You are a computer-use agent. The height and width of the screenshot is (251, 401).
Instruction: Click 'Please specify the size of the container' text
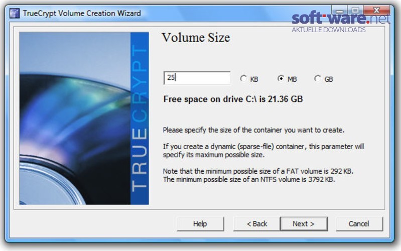point(253,130)
